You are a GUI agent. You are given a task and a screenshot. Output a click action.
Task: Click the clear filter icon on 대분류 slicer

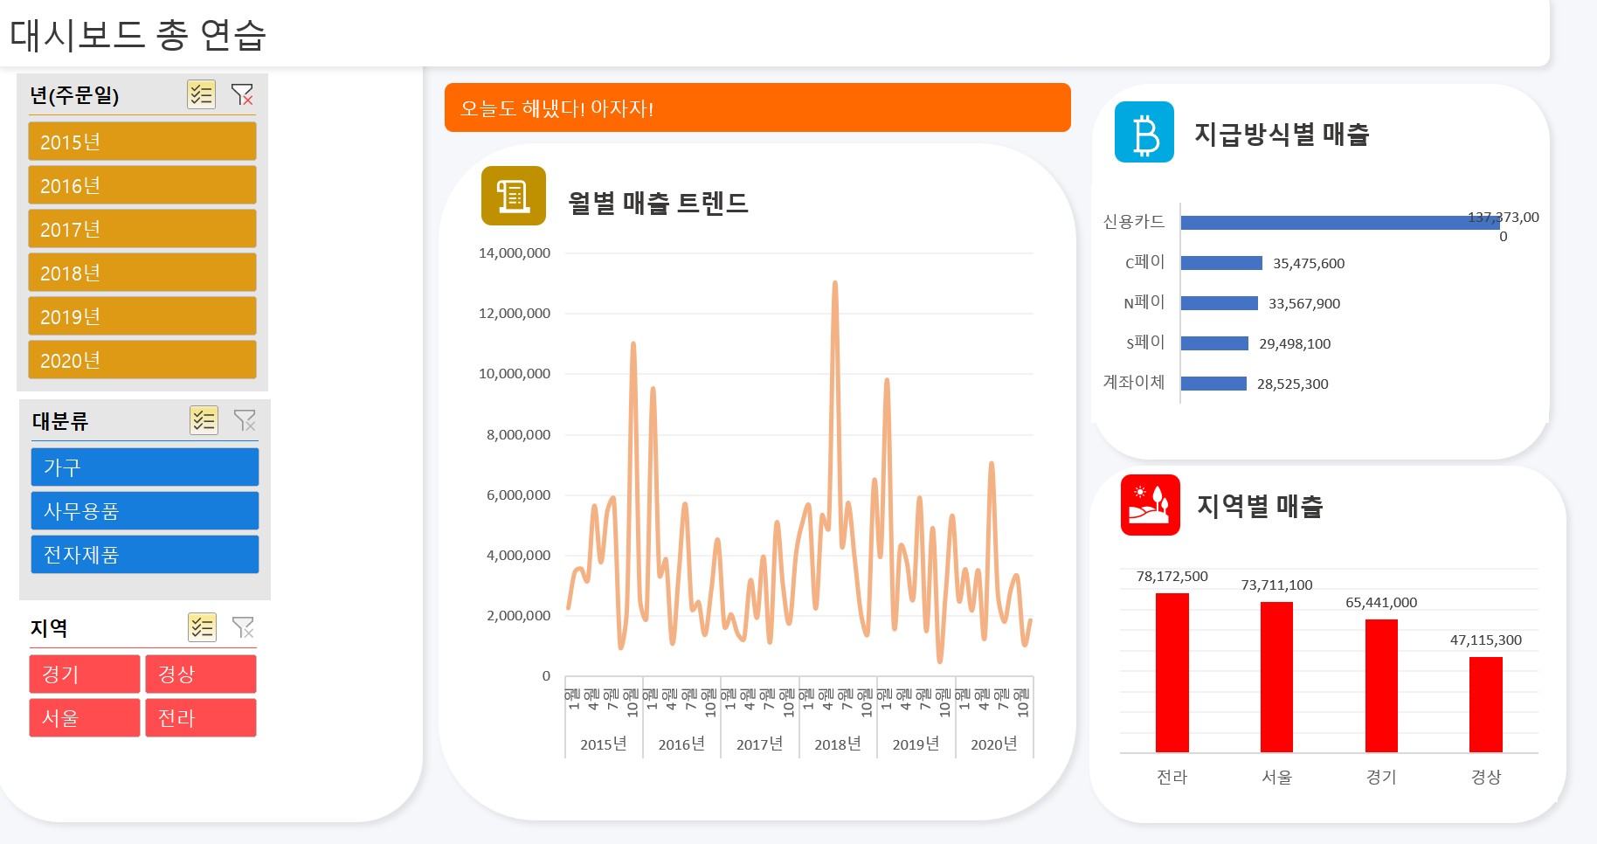245,422
